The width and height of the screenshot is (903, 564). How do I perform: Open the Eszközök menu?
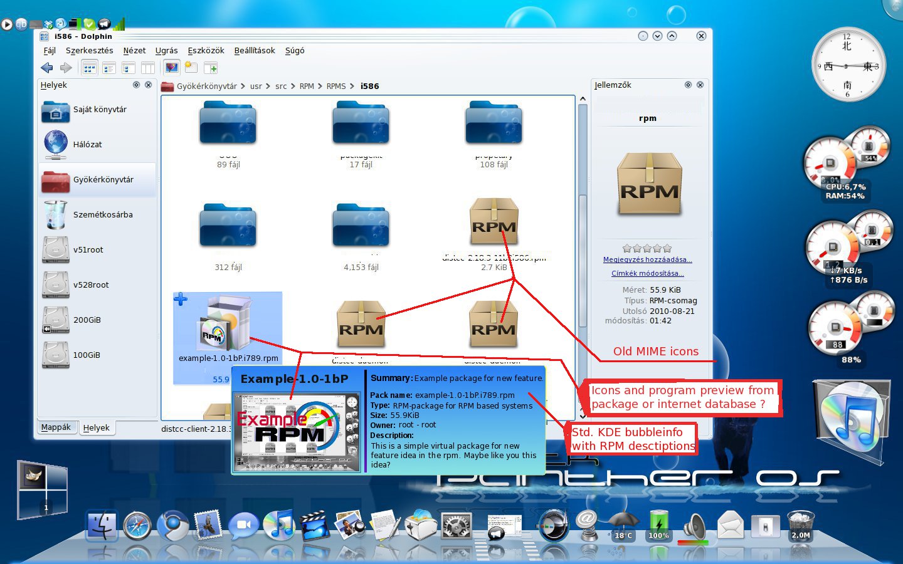tap(206, 50)
